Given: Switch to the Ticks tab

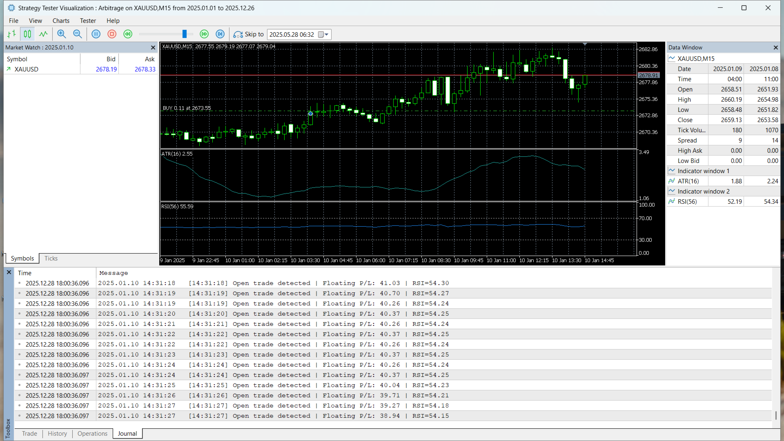Looking at the screenshot, I should [x=51, y=258].
